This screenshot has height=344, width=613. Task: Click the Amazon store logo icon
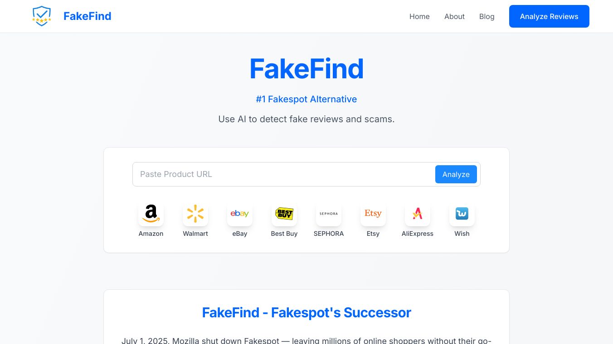tap(151, 214)
